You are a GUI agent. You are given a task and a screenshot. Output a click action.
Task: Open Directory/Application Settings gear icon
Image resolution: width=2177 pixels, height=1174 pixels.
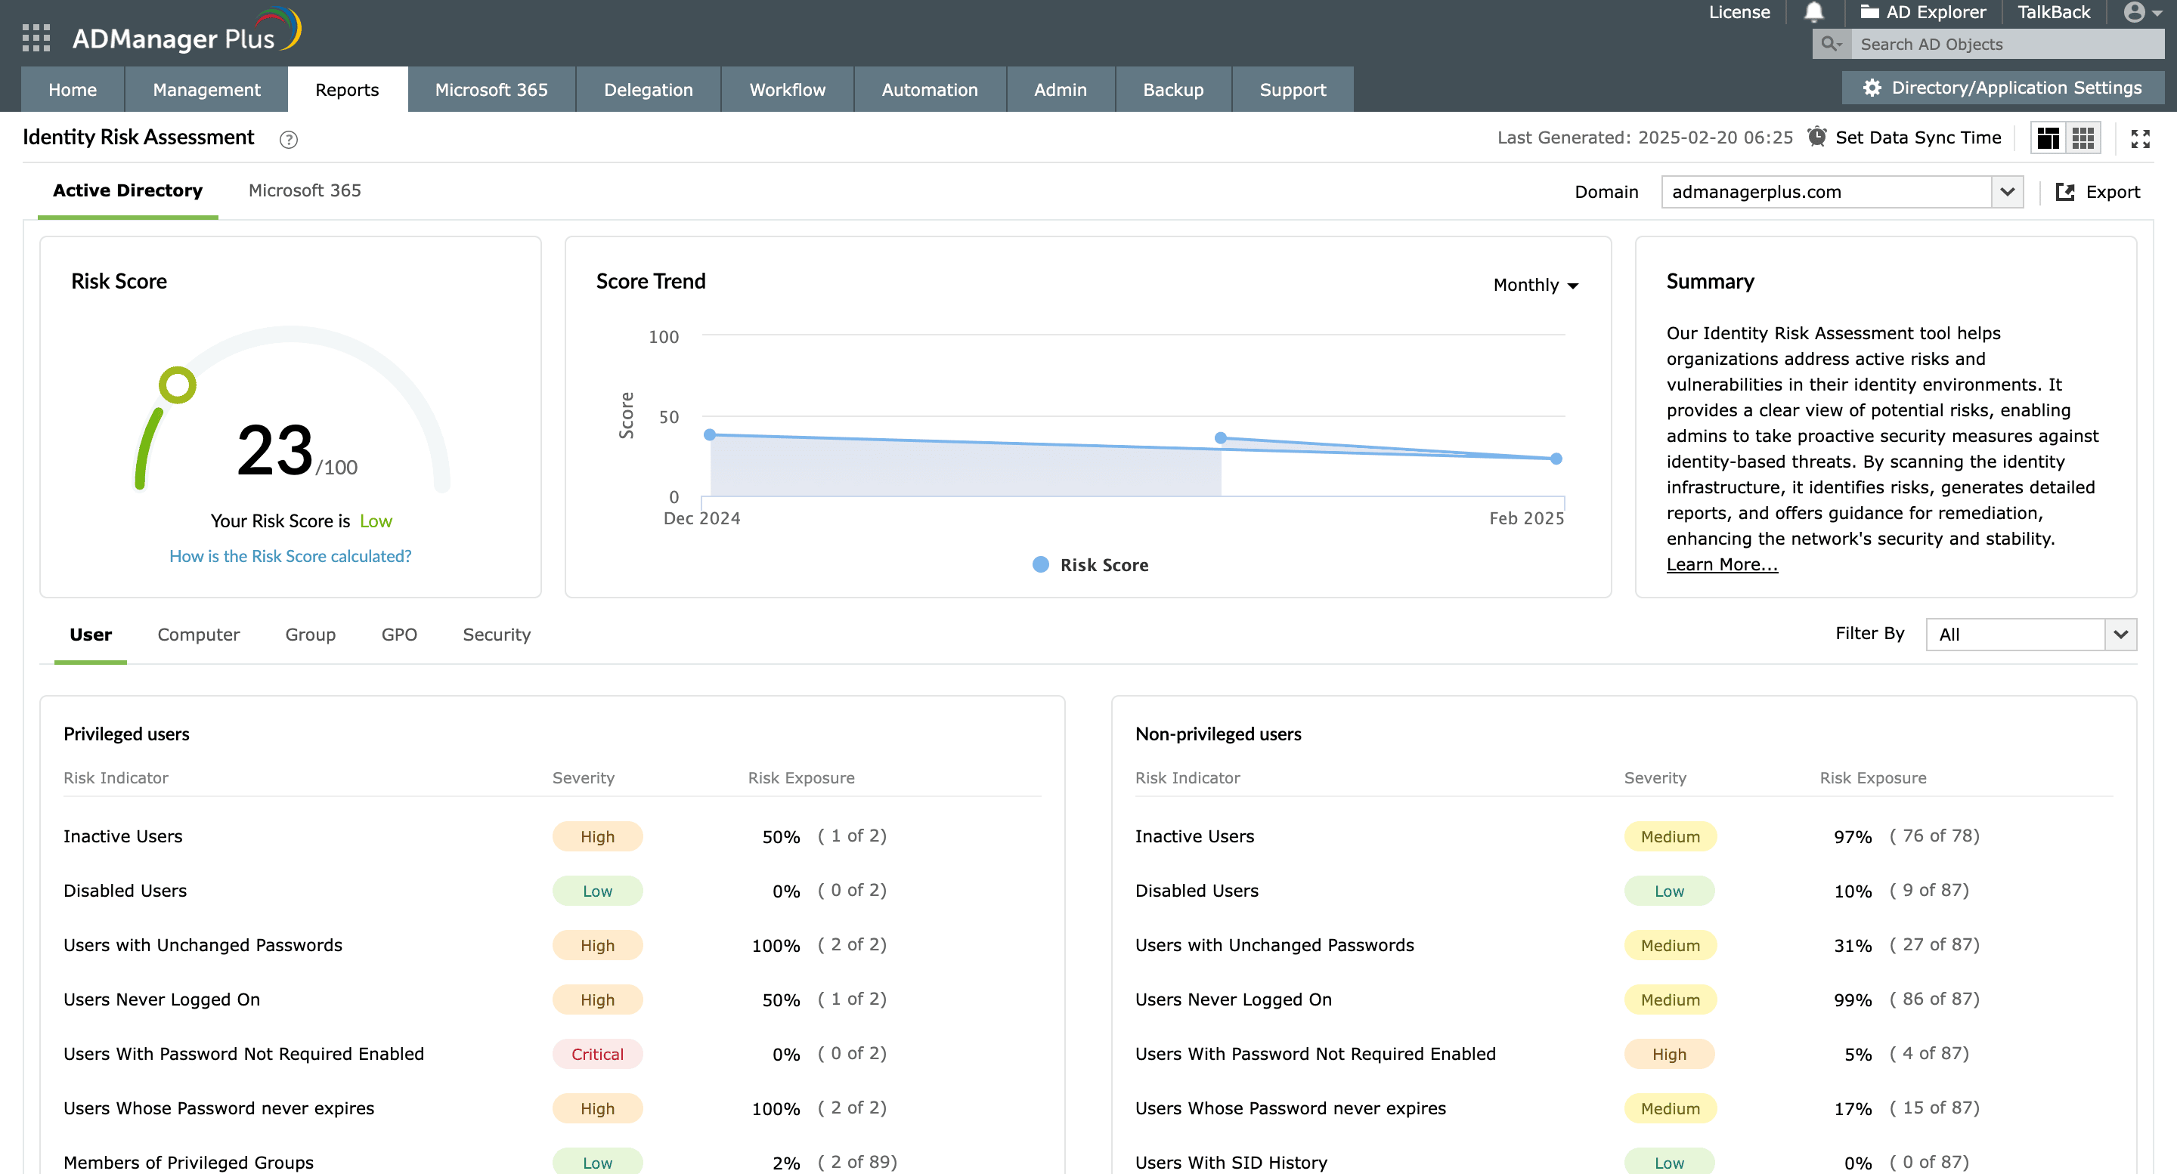[x=1873, y=90]
